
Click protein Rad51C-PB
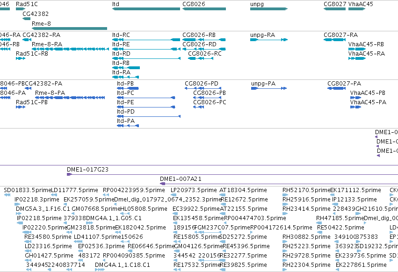[x=21, y=107]
